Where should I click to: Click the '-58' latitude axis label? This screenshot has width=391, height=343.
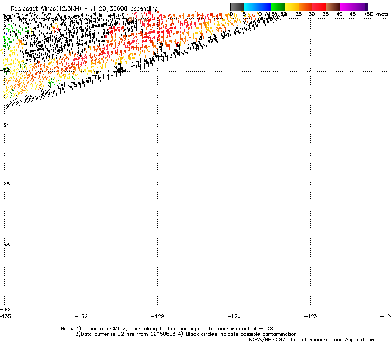pyautogui.click(x=5, y=245)
